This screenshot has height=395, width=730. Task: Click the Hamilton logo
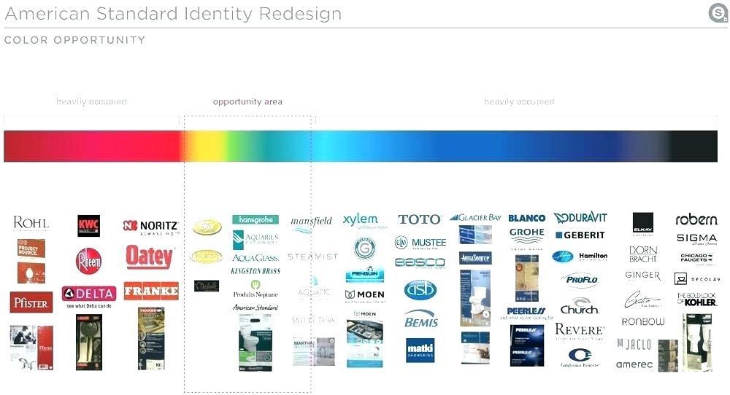point(580,256)
